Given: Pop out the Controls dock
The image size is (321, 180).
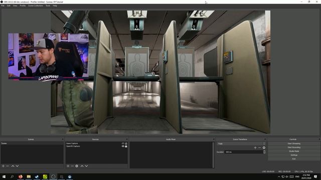Looking at the screenshot, I should point(319,139).
